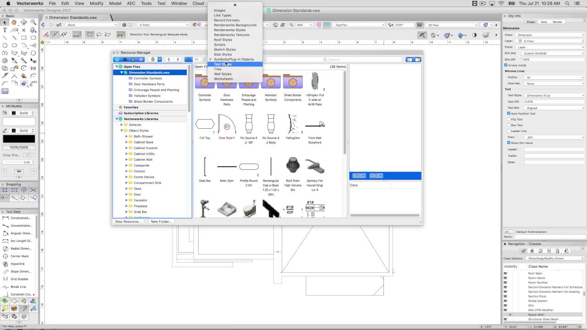
Task: Toggle Snap to Object in Snapping palette
Action: pyautogui.click(x=14, y=190)
